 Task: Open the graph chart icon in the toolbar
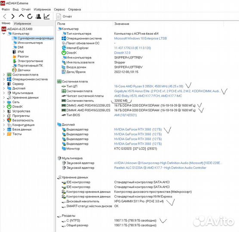point(47,16)
